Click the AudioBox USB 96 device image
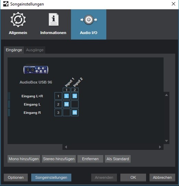The width and height of the screenshot is (179, 186). (x=36, y=70)
